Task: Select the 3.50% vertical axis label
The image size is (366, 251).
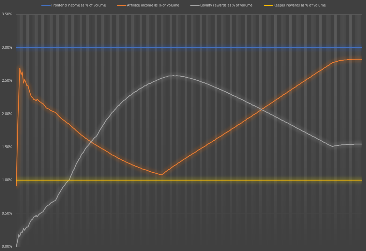Action: click(6, 14)
